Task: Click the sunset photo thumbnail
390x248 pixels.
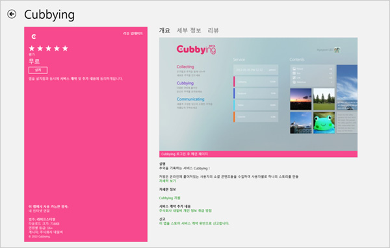Action: point(301,99)
